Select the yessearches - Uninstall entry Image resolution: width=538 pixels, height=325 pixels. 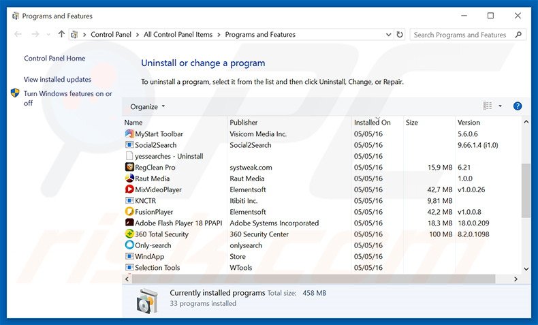tap(169, 156)
